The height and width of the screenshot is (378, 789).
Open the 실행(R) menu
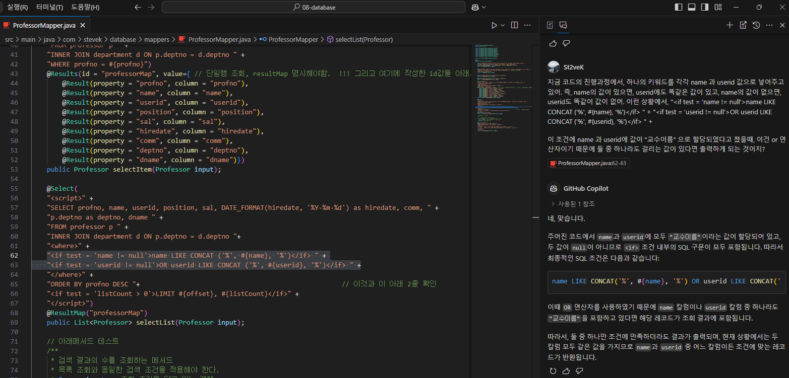click(18, 7)
